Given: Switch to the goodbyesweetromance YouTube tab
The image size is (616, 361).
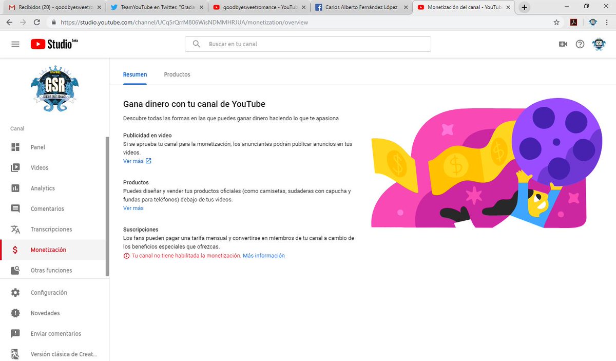Looking at the screenshot, I should pos(258,7).
